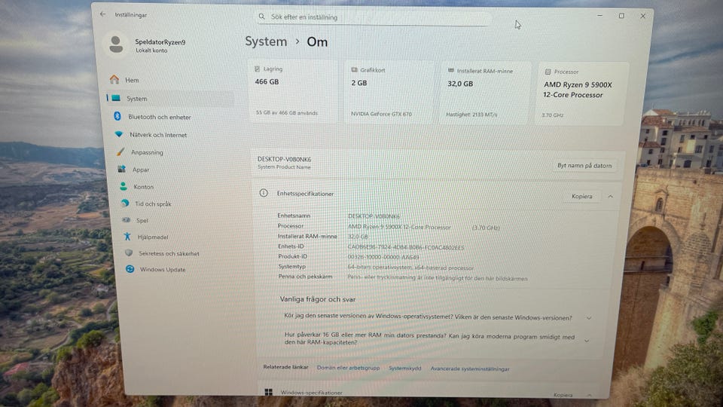Click the Hjälpmedel accessibility icon

point(127,237)
